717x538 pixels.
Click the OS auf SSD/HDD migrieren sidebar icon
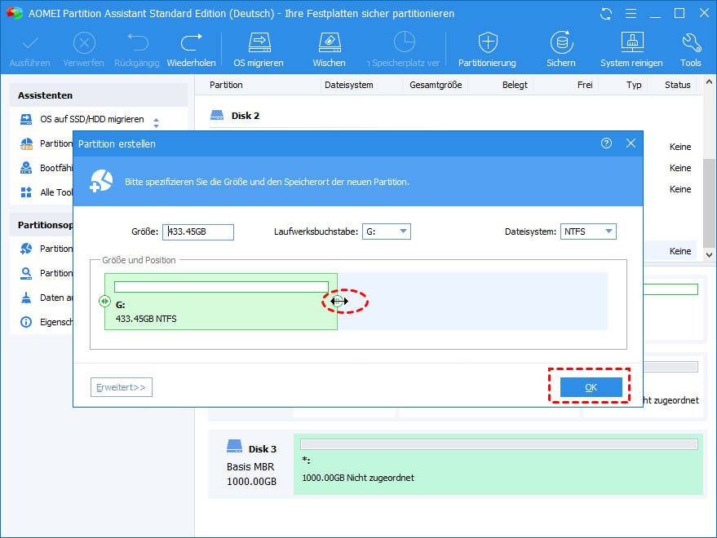[x=26, y=119]
